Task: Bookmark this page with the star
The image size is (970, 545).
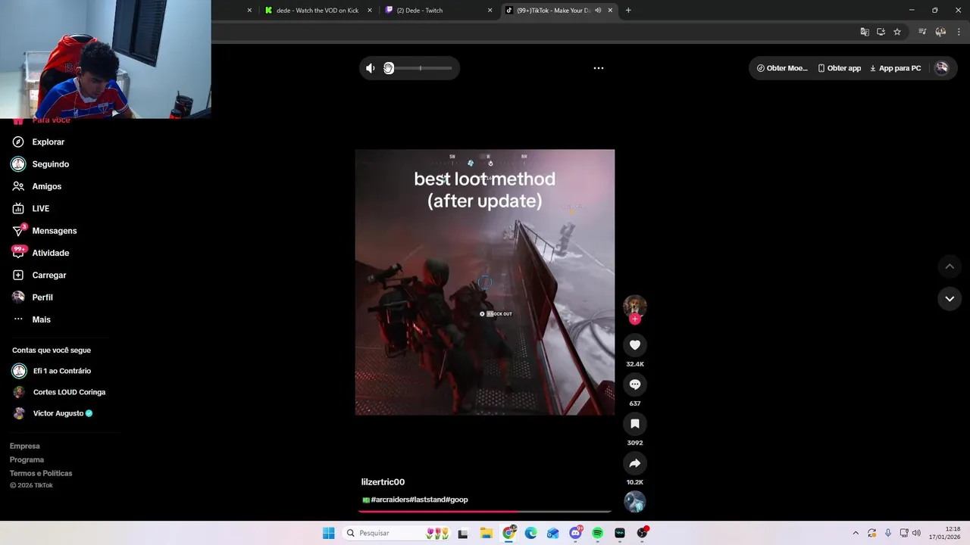Action: tap(897, 32)
